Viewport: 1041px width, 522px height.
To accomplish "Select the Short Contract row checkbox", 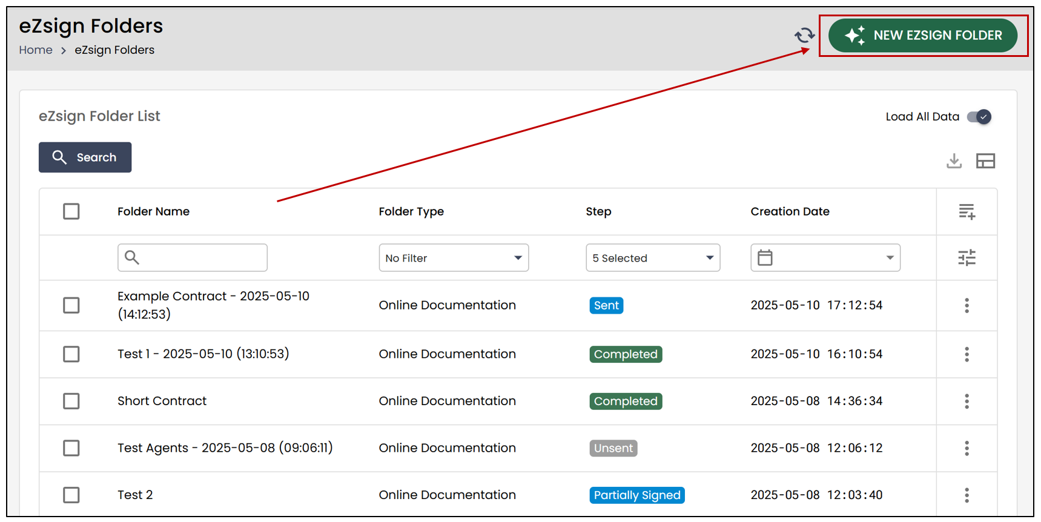I will (71, 401).
